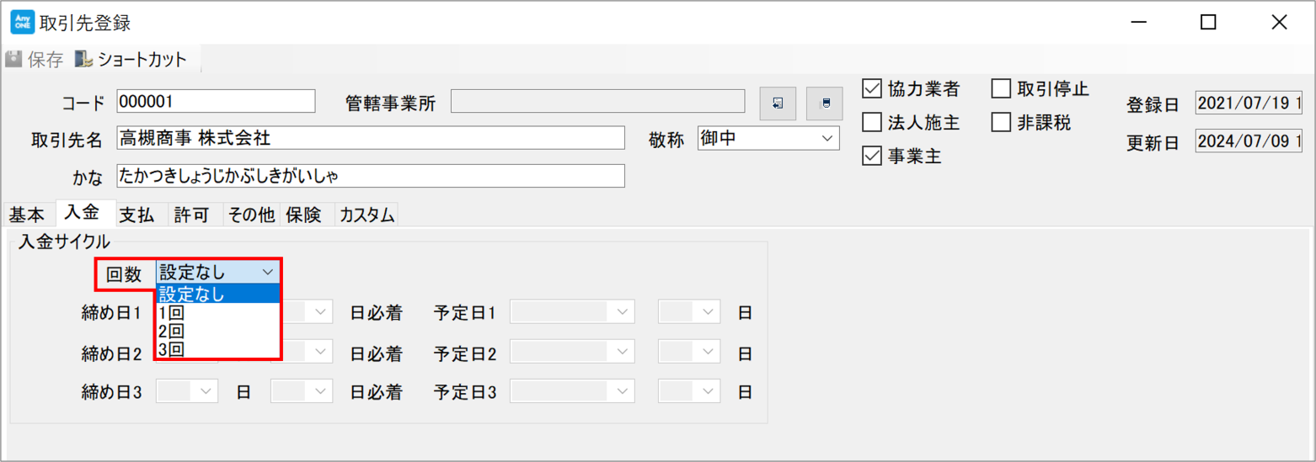Click the first icon button beside 管轄事業所
The height and width of the screenshot is (462, 1316).
777,104
